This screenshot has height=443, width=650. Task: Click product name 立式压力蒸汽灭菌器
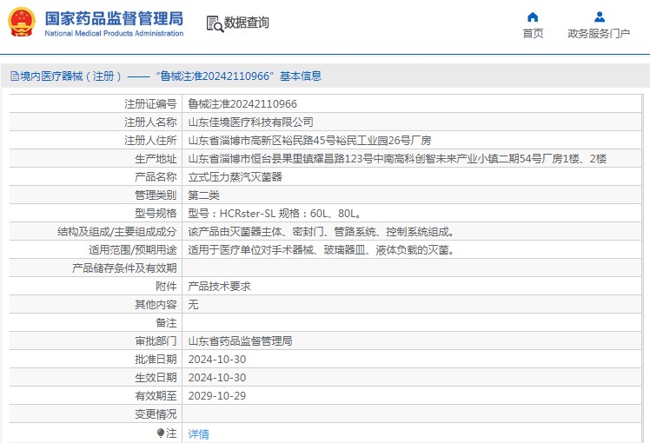pos(235,176)
